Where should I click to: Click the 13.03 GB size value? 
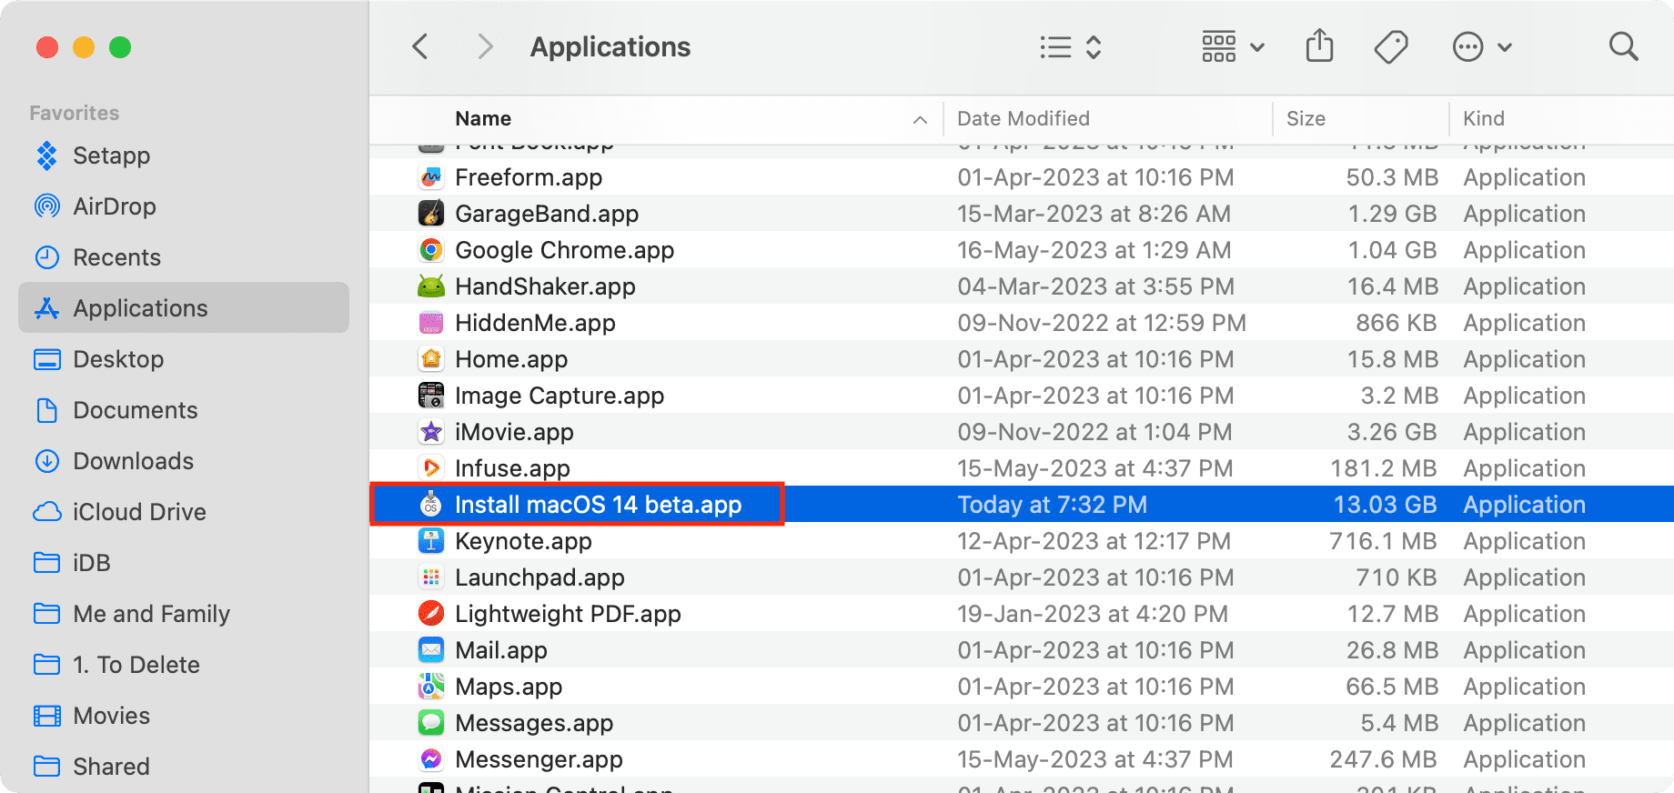click(x=1385, y=505)
